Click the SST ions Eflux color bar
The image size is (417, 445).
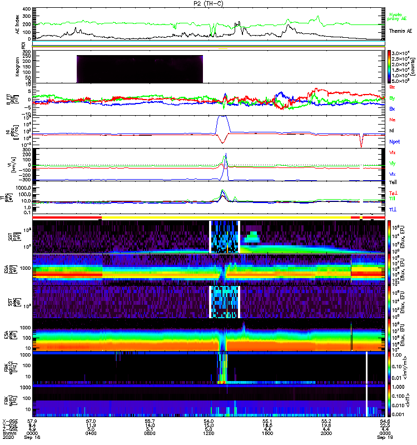click(389, 237)
